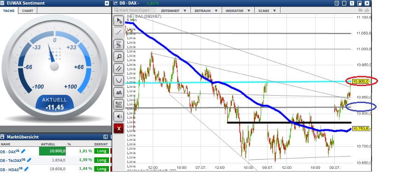Click the single-pane square icon in DAX title bar

[344, 3]
